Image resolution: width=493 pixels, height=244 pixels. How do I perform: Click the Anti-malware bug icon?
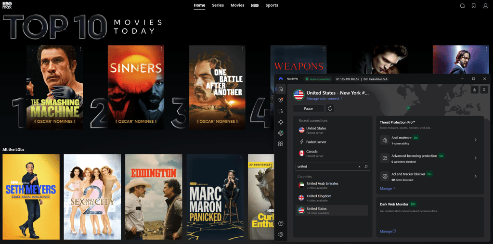pyautogui.click(x=385, y=140)
